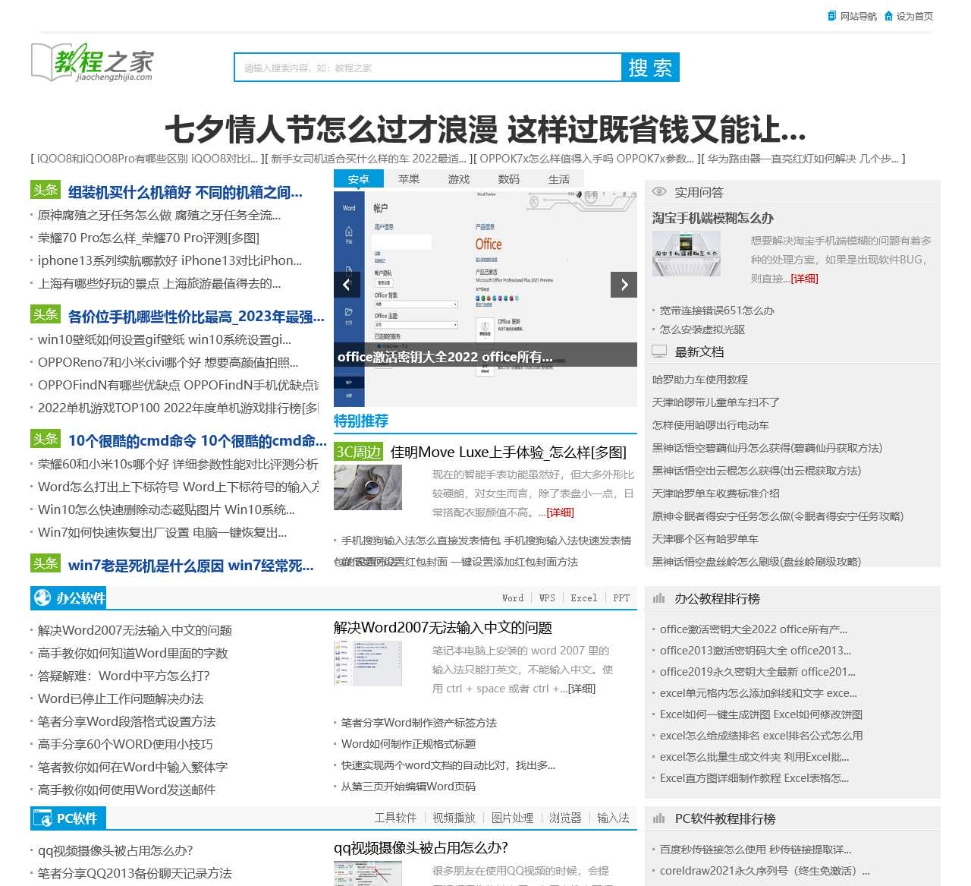Viewport: 971px width, 886px height.
Task: Open 工具软件 category in PC软件
Action: [x=395, y=818]
